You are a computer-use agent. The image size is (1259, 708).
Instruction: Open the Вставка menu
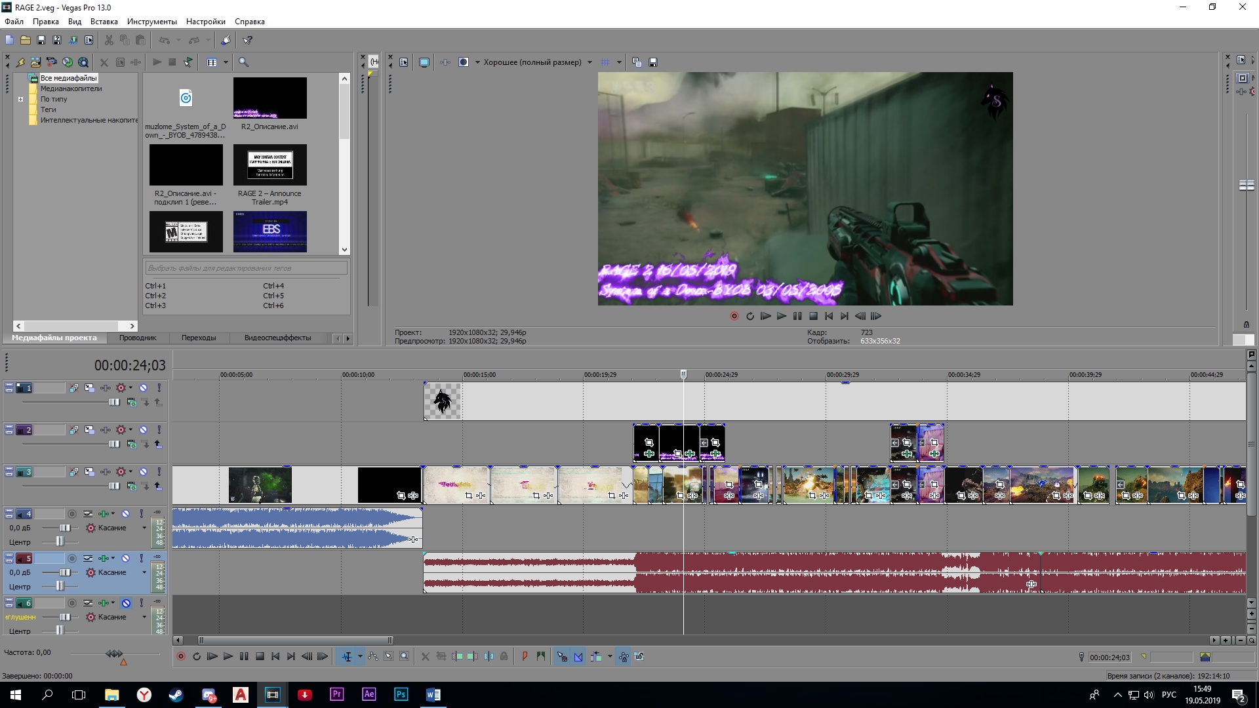pyautogui.click(x=104, y=22)
